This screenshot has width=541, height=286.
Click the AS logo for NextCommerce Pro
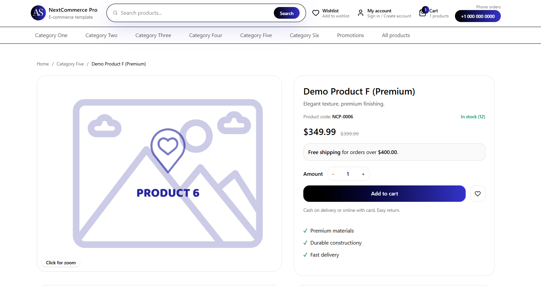point(38,13)
